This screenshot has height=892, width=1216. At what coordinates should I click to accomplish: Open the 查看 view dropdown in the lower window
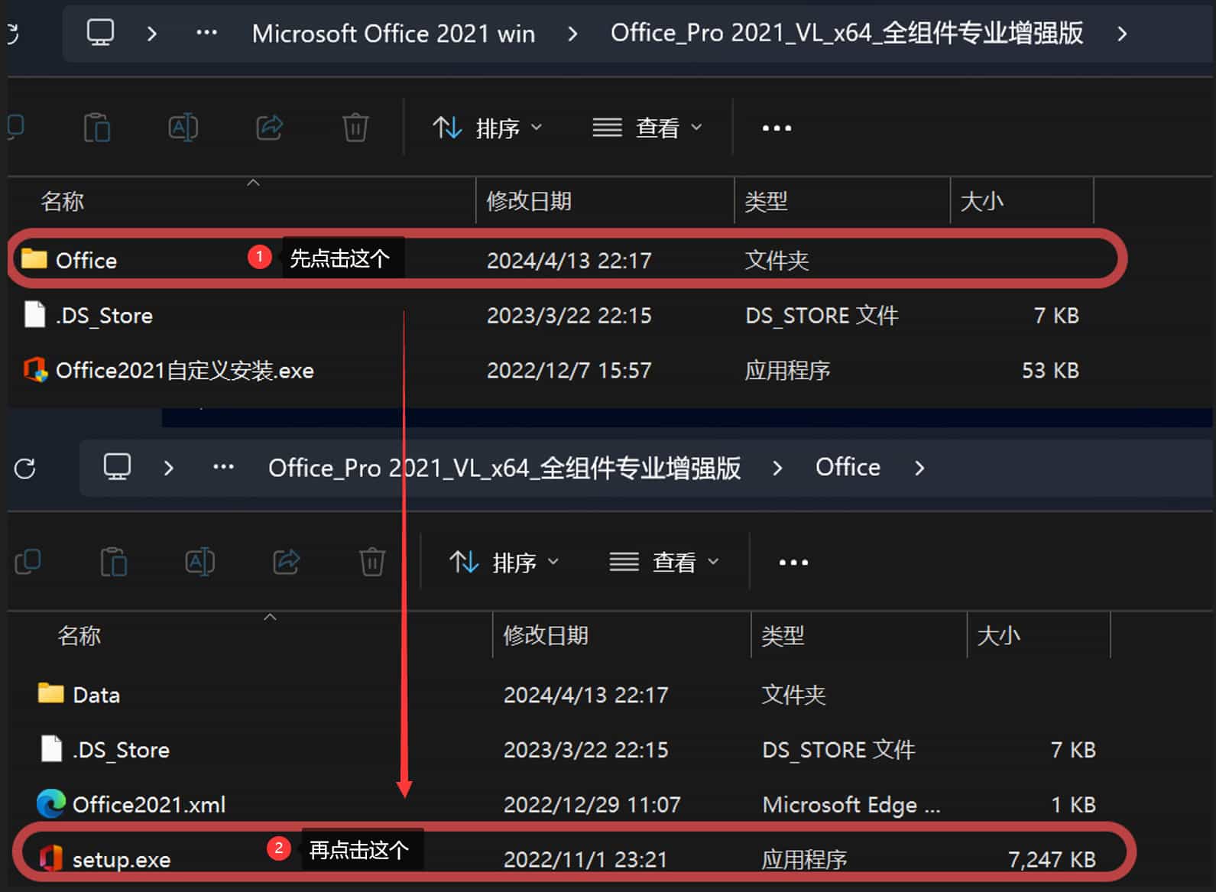(664, 563)
